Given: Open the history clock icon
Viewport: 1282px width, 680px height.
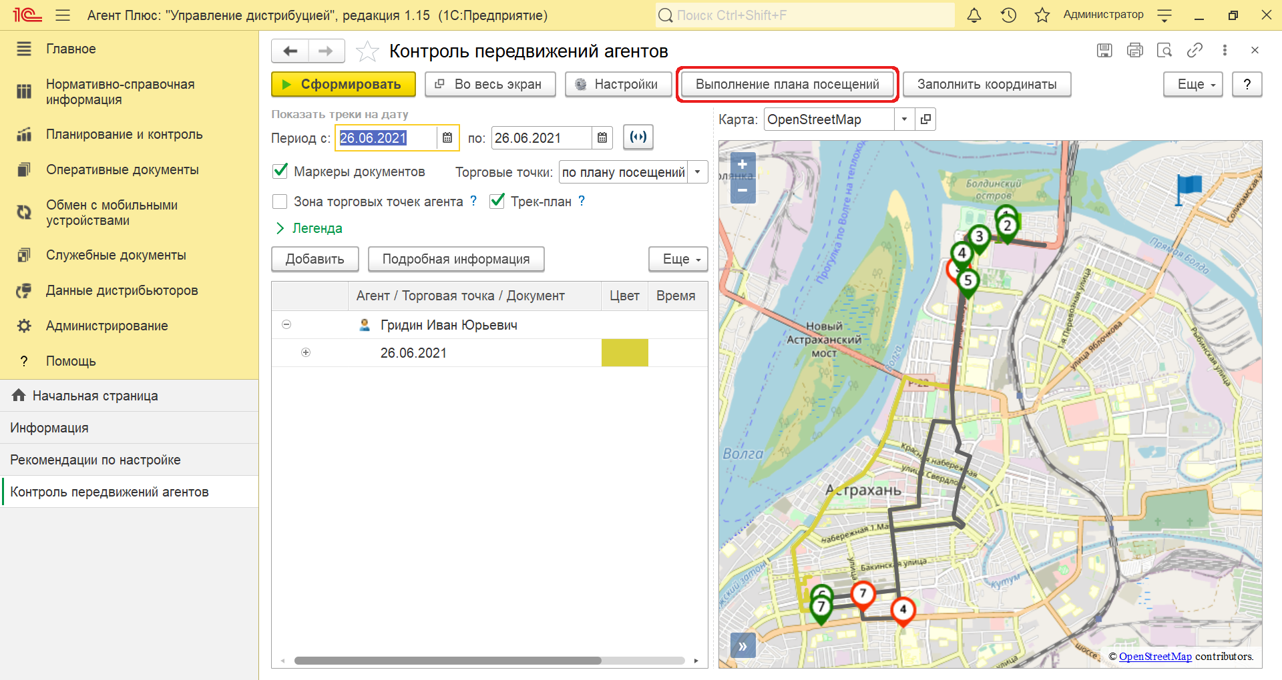Looking at the screenshot, I should click(x=1008, y=15).
